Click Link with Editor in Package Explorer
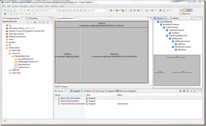This screenshot has width=206, height=126. [x=43, y=22]
